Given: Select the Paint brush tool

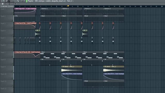Looking at the screenshot, I should click(x=9, y=1).
